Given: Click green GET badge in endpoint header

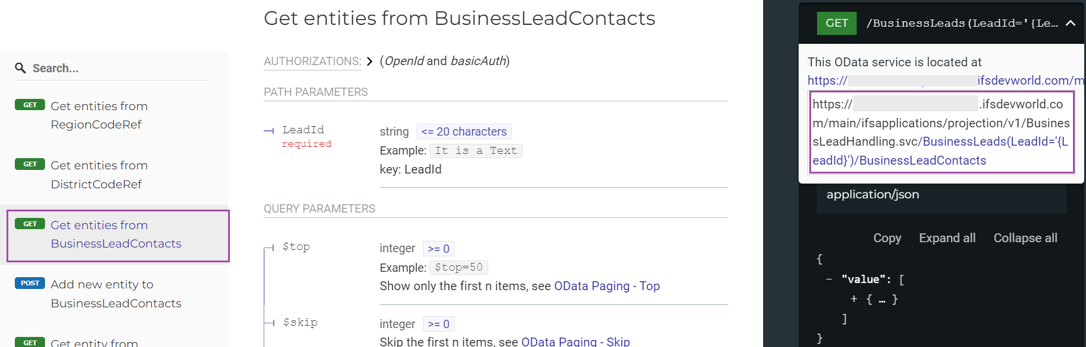Looking at the screenshot, I should click(837, 23).
